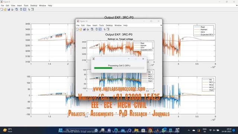This screenshot has width=238, height=134.
Task: Select Edit Plot arrow in Figure 14 toolbar
Action: tap(104, 29)
